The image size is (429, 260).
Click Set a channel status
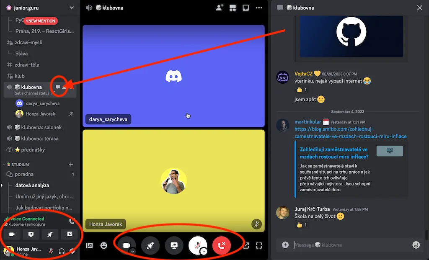pyautogui.click(x=32, y=93)
